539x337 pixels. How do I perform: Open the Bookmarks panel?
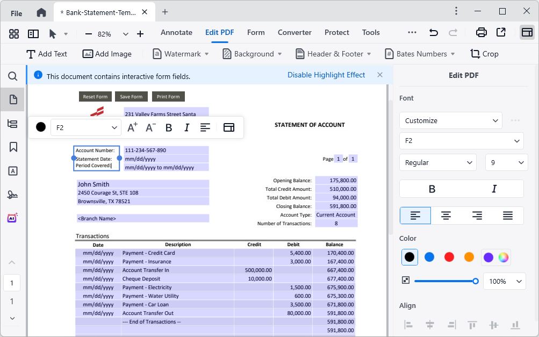(x=13, y=147)
